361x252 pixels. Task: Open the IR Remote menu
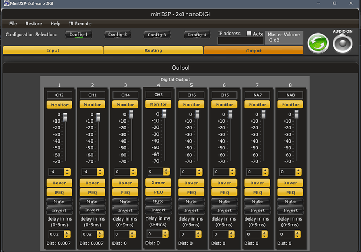[80, 24]
